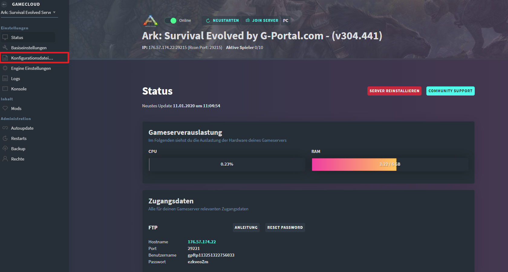Image resolution: width=508 pixels, height=272 pixels.
Task: Go to Autoupdate settings
Action: click(22, 128)
